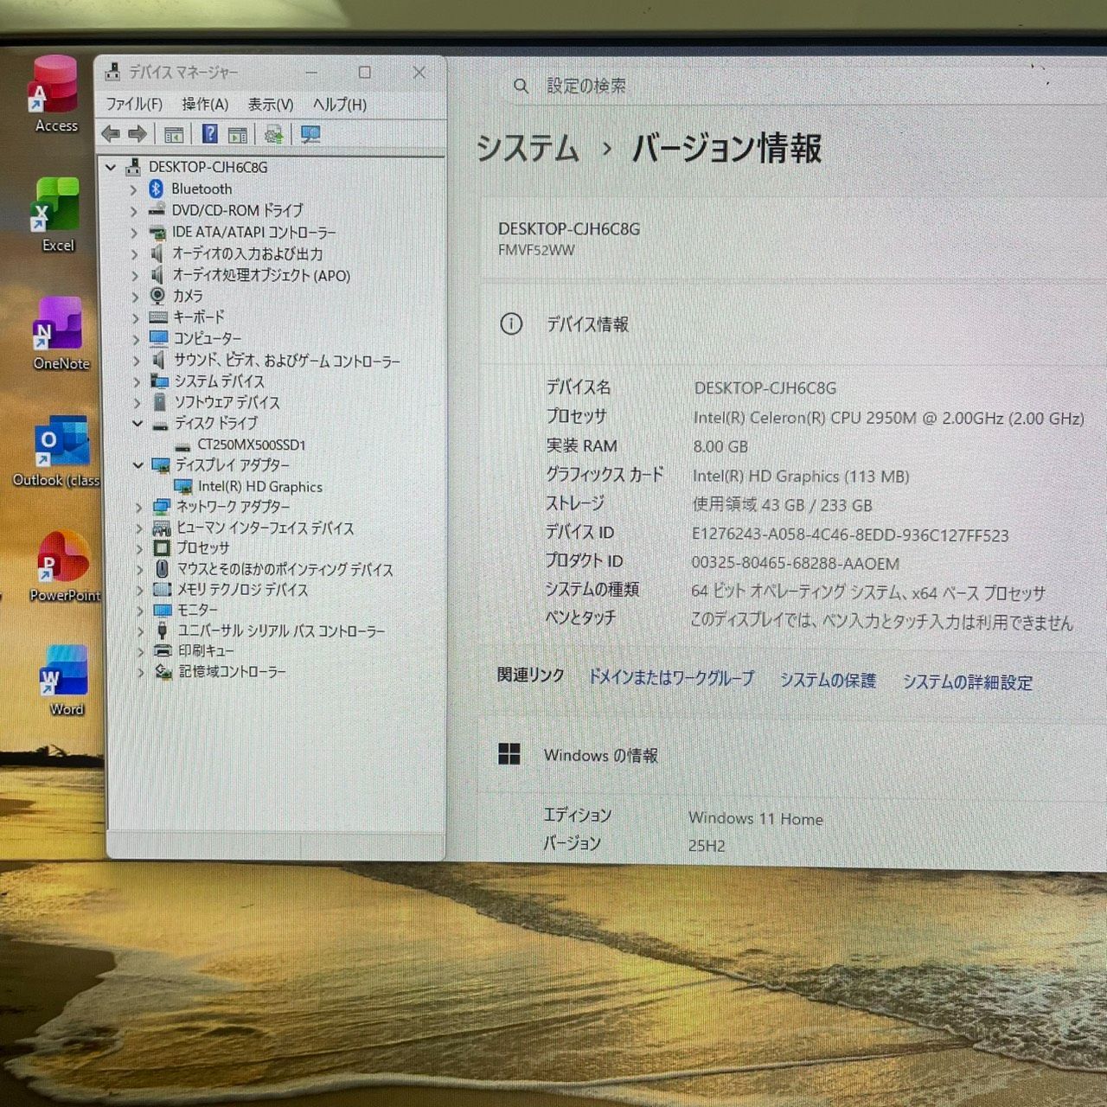Click the version value 25H2
1107x1107 pixels.
[707, 846]
